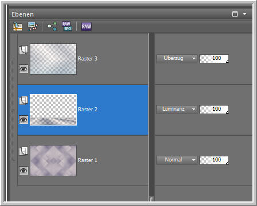Viewport: 257px width, 206px height.
Task: Toggle visibility of Raster 2 layer
Action: [23, 120]
